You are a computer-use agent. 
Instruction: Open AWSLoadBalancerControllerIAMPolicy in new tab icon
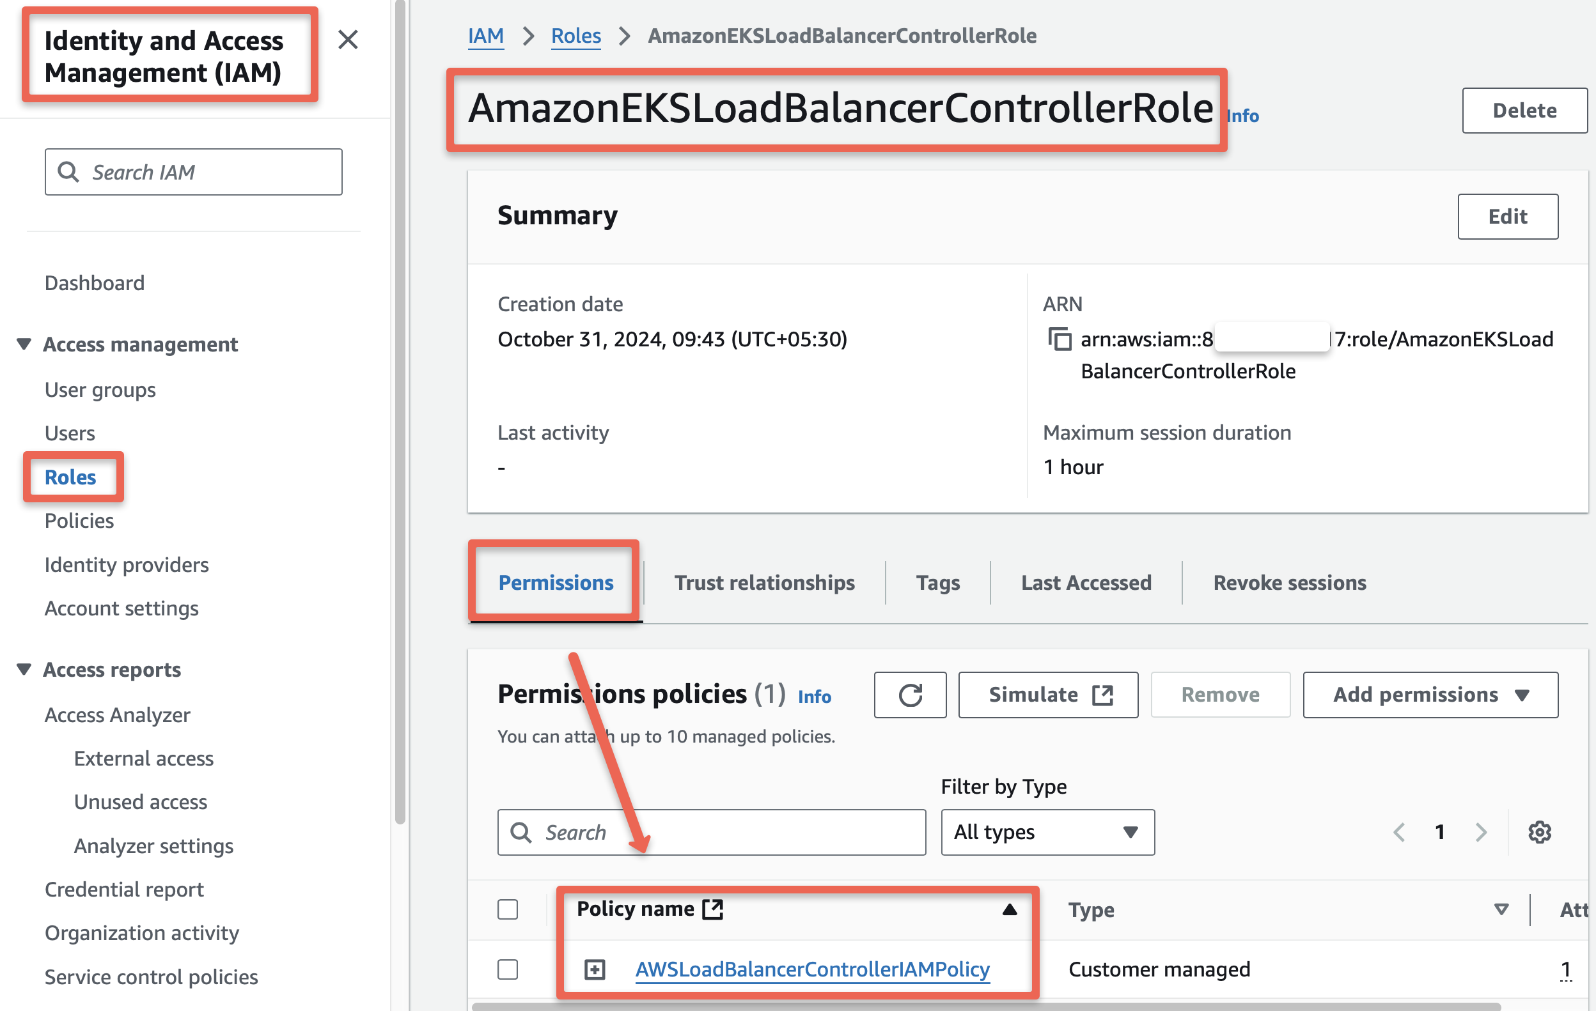(712, 909)
